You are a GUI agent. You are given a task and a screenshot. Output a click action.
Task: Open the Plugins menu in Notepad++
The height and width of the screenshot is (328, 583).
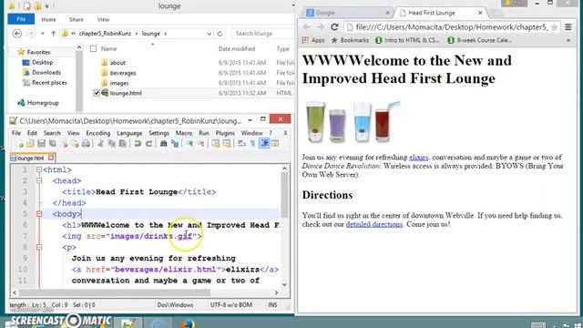(x=225, y=133)
